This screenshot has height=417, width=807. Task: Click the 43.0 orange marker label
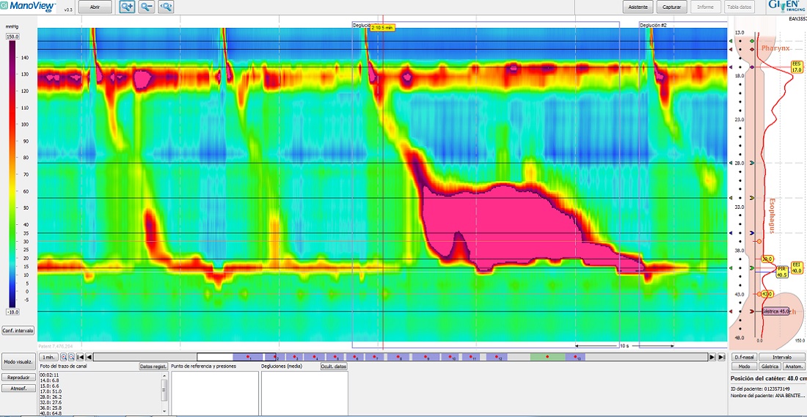tap(767, 294)
